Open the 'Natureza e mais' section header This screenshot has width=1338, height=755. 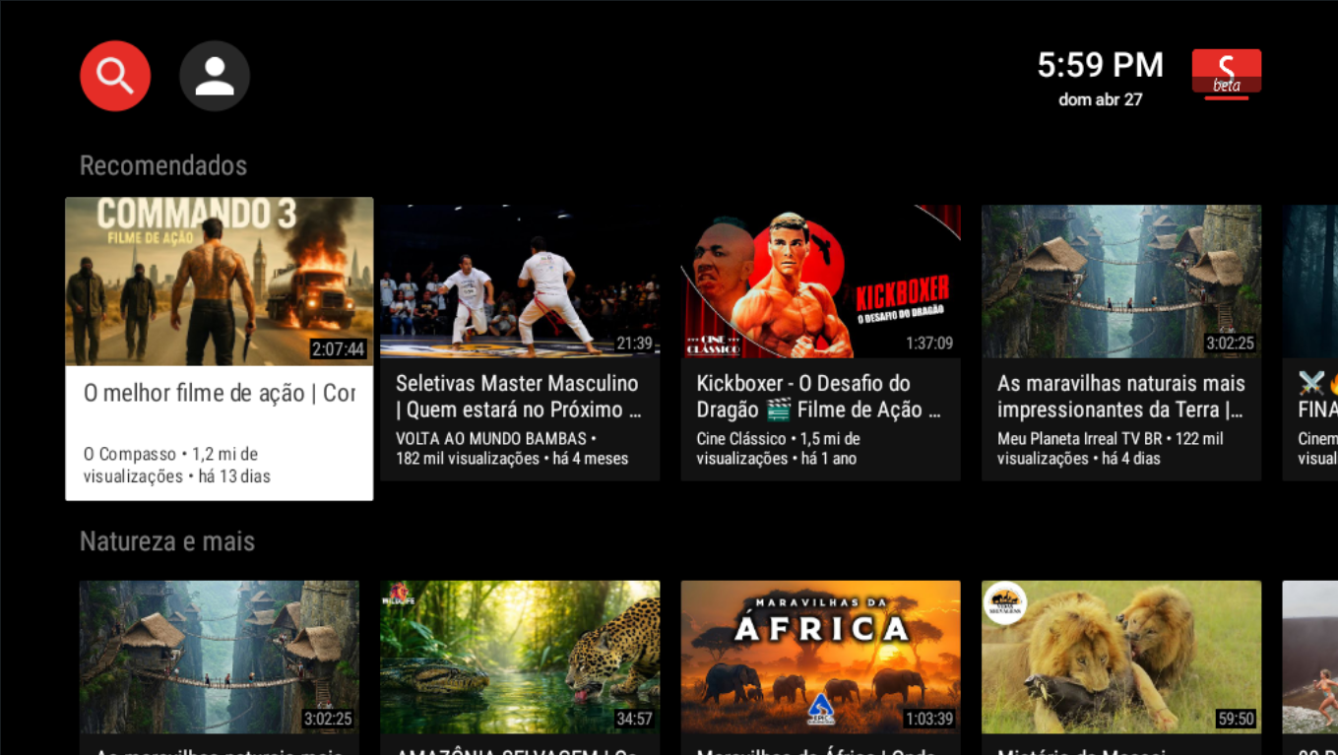coord(167,541)
